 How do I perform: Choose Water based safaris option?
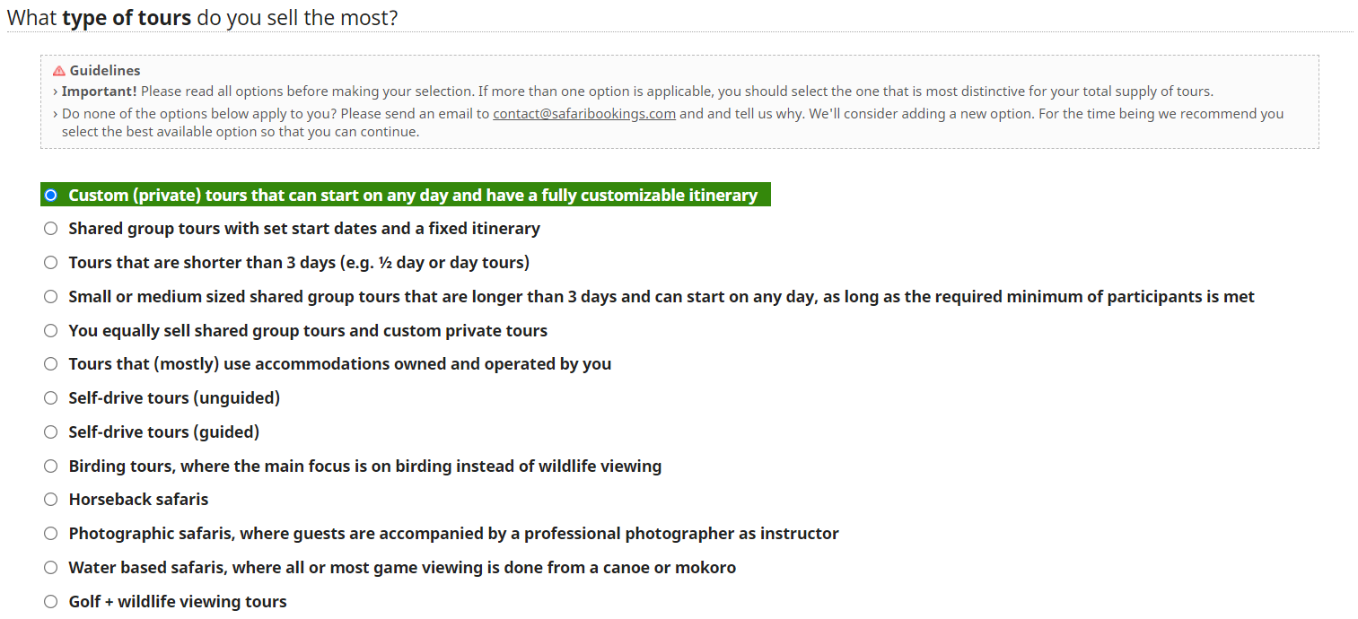pos(51,568)
